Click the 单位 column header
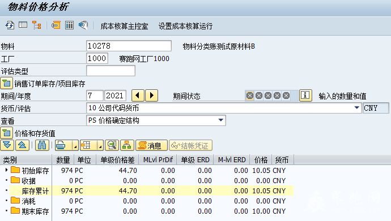This screenshot has height=221, width=391. tap(85, 159)
